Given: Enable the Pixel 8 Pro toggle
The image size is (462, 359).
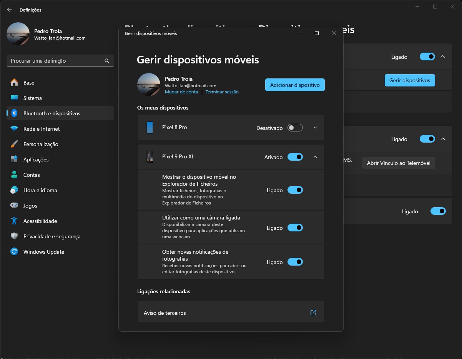Looking at the screenshot, I should coord(295,128).
